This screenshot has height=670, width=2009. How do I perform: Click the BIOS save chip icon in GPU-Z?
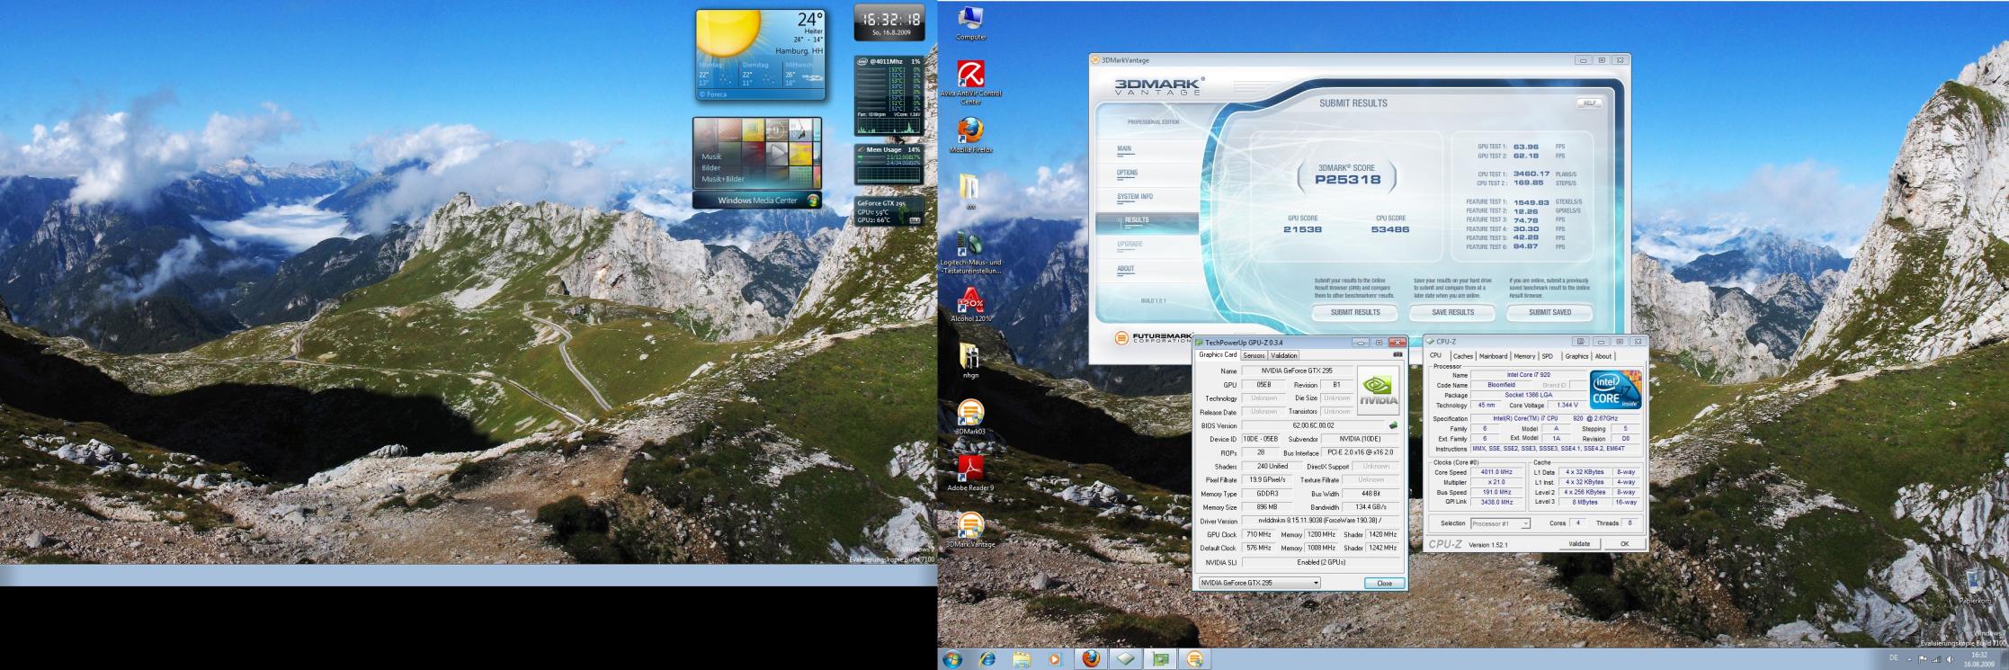[1393, 425]
